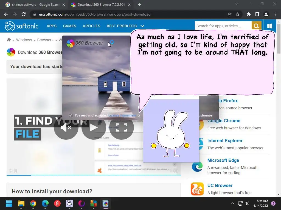
Task: Open Yandex browser from taskbar
Action: 57,203
